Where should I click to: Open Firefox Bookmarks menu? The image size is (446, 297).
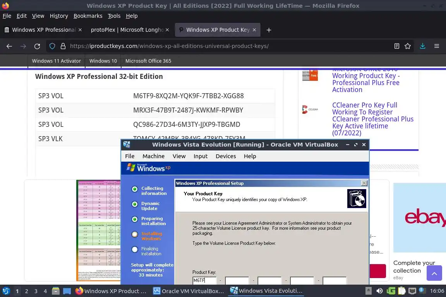(88, 16)
